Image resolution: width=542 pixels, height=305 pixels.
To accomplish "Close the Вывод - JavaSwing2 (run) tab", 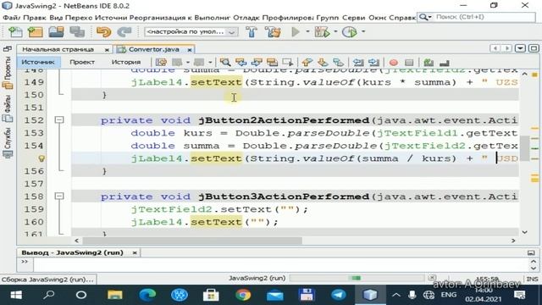I will pos(135,252).
